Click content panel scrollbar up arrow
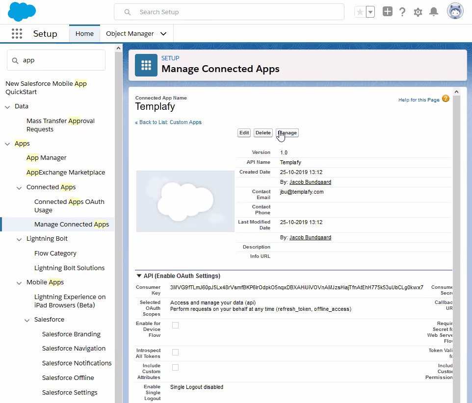This screenshot has height=403, width=472. (x=456, y=92)
